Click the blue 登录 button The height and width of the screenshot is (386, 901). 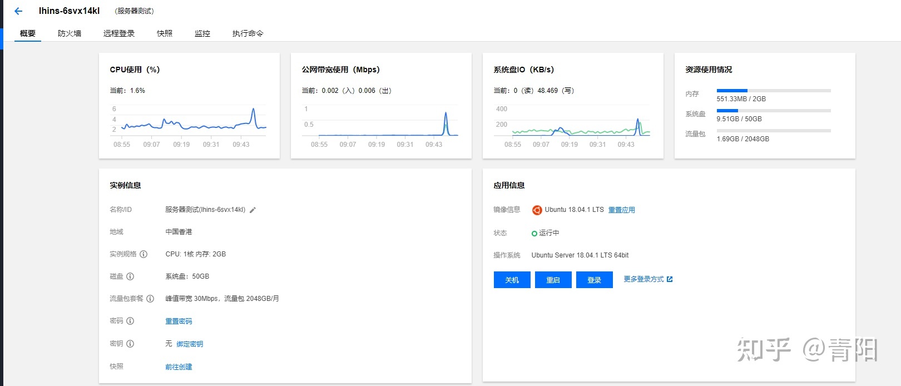pos(594,280)
